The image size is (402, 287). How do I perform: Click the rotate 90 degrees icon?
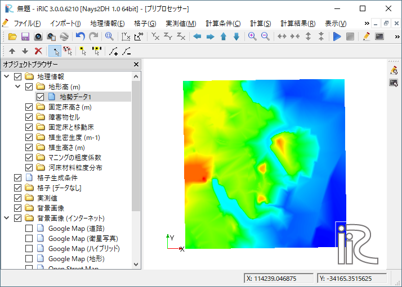[139, 37]
